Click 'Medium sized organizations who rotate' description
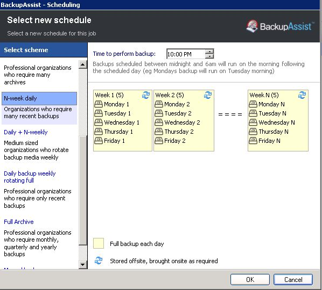 click(x=36, y=150)
